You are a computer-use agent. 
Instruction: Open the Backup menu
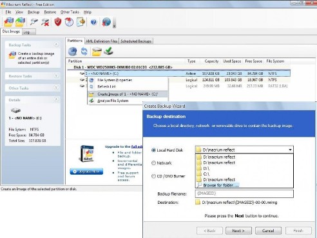pos(34,12)
